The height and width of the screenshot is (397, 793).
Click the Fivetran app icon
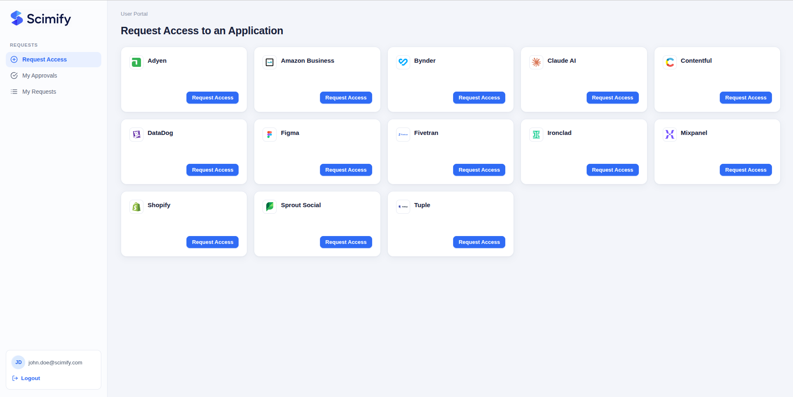403,135
